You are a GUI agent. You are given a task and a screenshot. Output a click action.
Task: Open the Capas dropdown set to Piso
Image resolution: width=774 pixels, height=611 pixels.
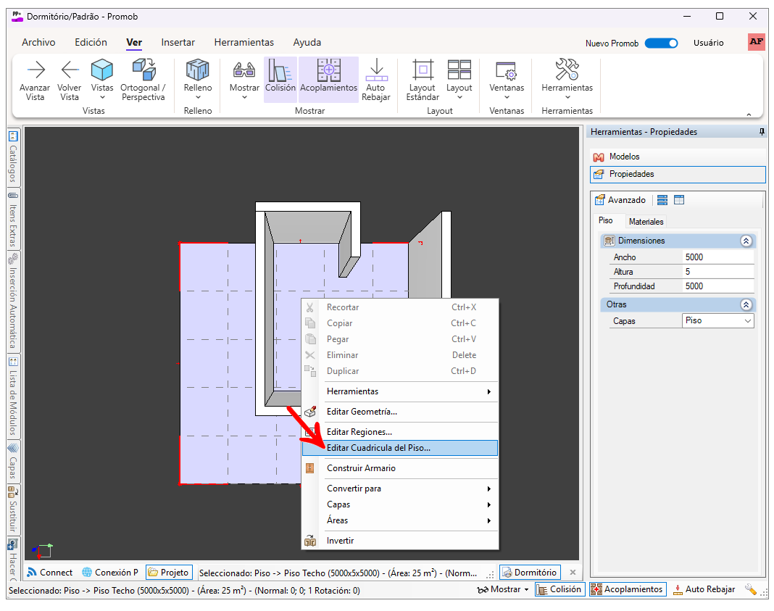[x=718, y=320]
